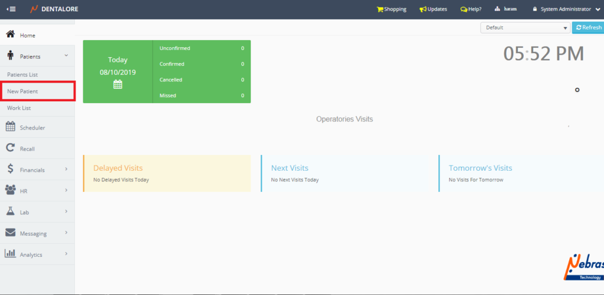The image size is (604, 295).
Task: Click the Help chat bubble icon
Action: [464, 9]
